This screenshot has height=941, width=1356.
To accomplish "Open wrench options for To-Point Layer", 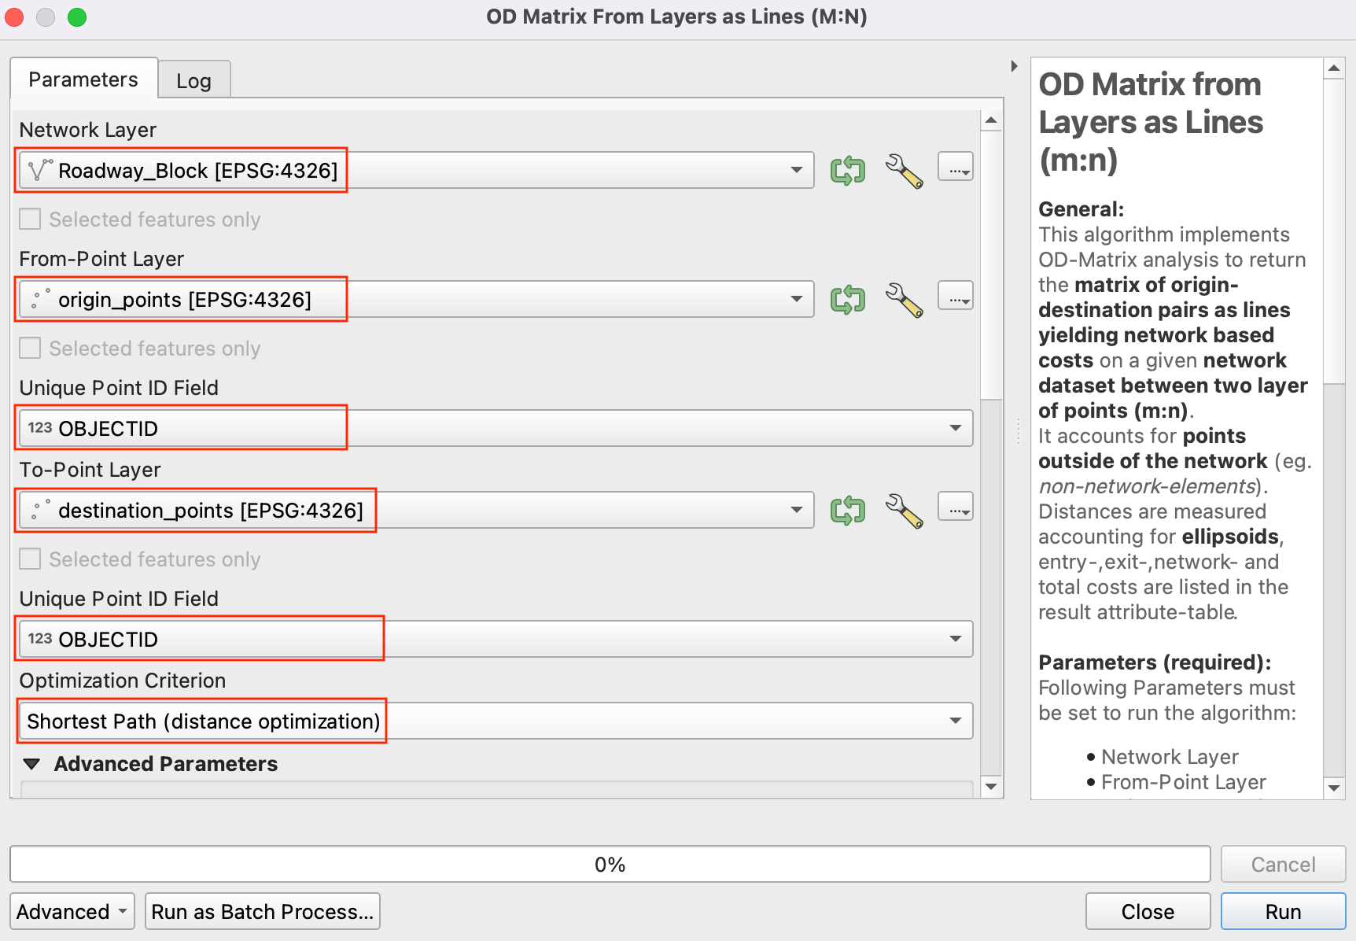I will [x=904, y=510].
